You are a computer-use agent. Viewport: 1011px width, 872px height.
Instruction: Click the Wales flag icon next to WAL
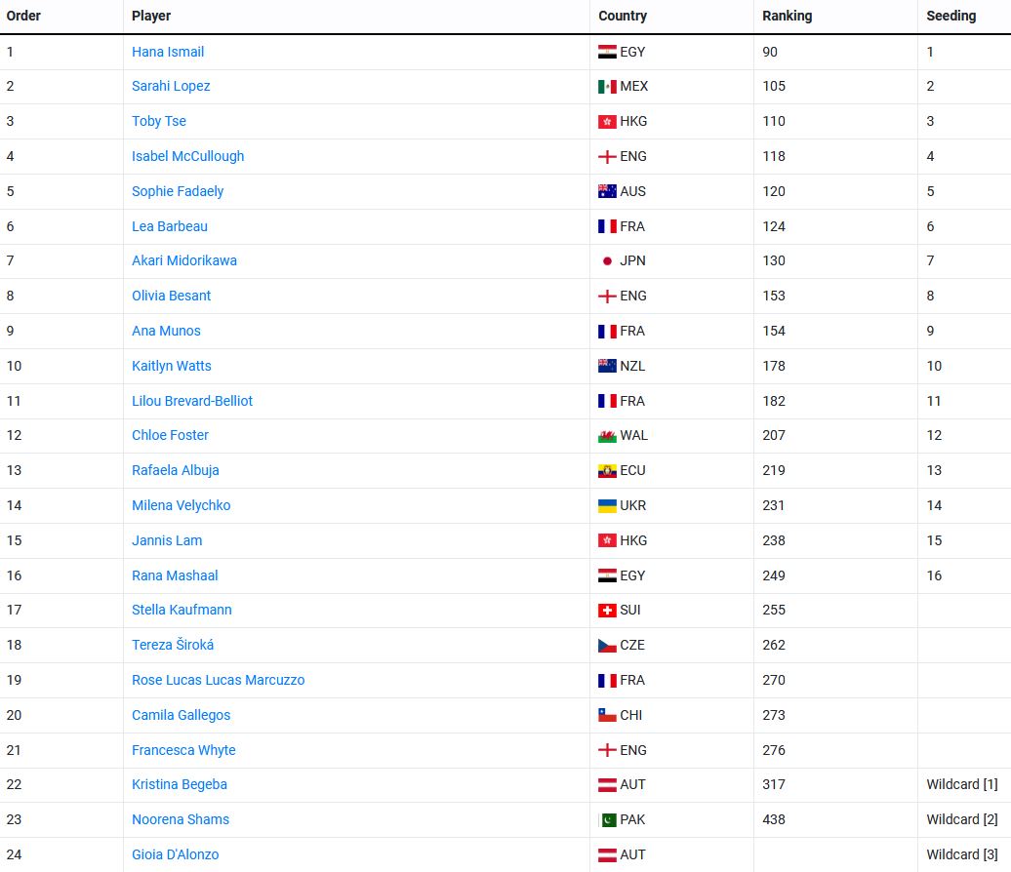(607, 436)
